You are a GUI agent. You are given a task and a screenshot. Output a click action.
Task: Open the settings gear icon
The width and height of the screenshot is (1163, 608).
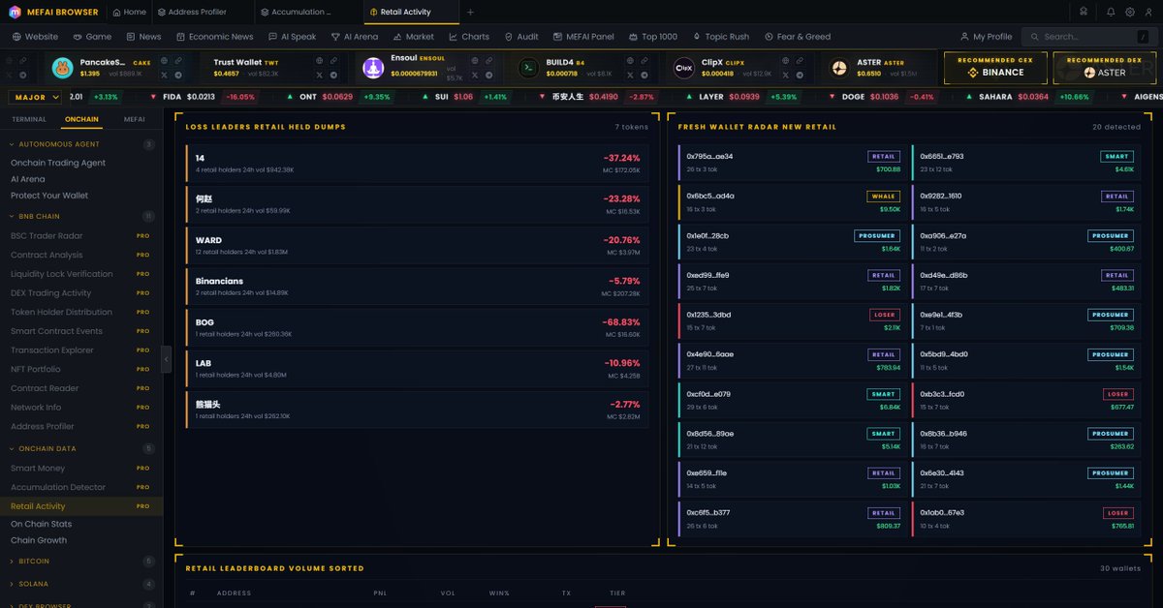click(x=1130, y=12)
